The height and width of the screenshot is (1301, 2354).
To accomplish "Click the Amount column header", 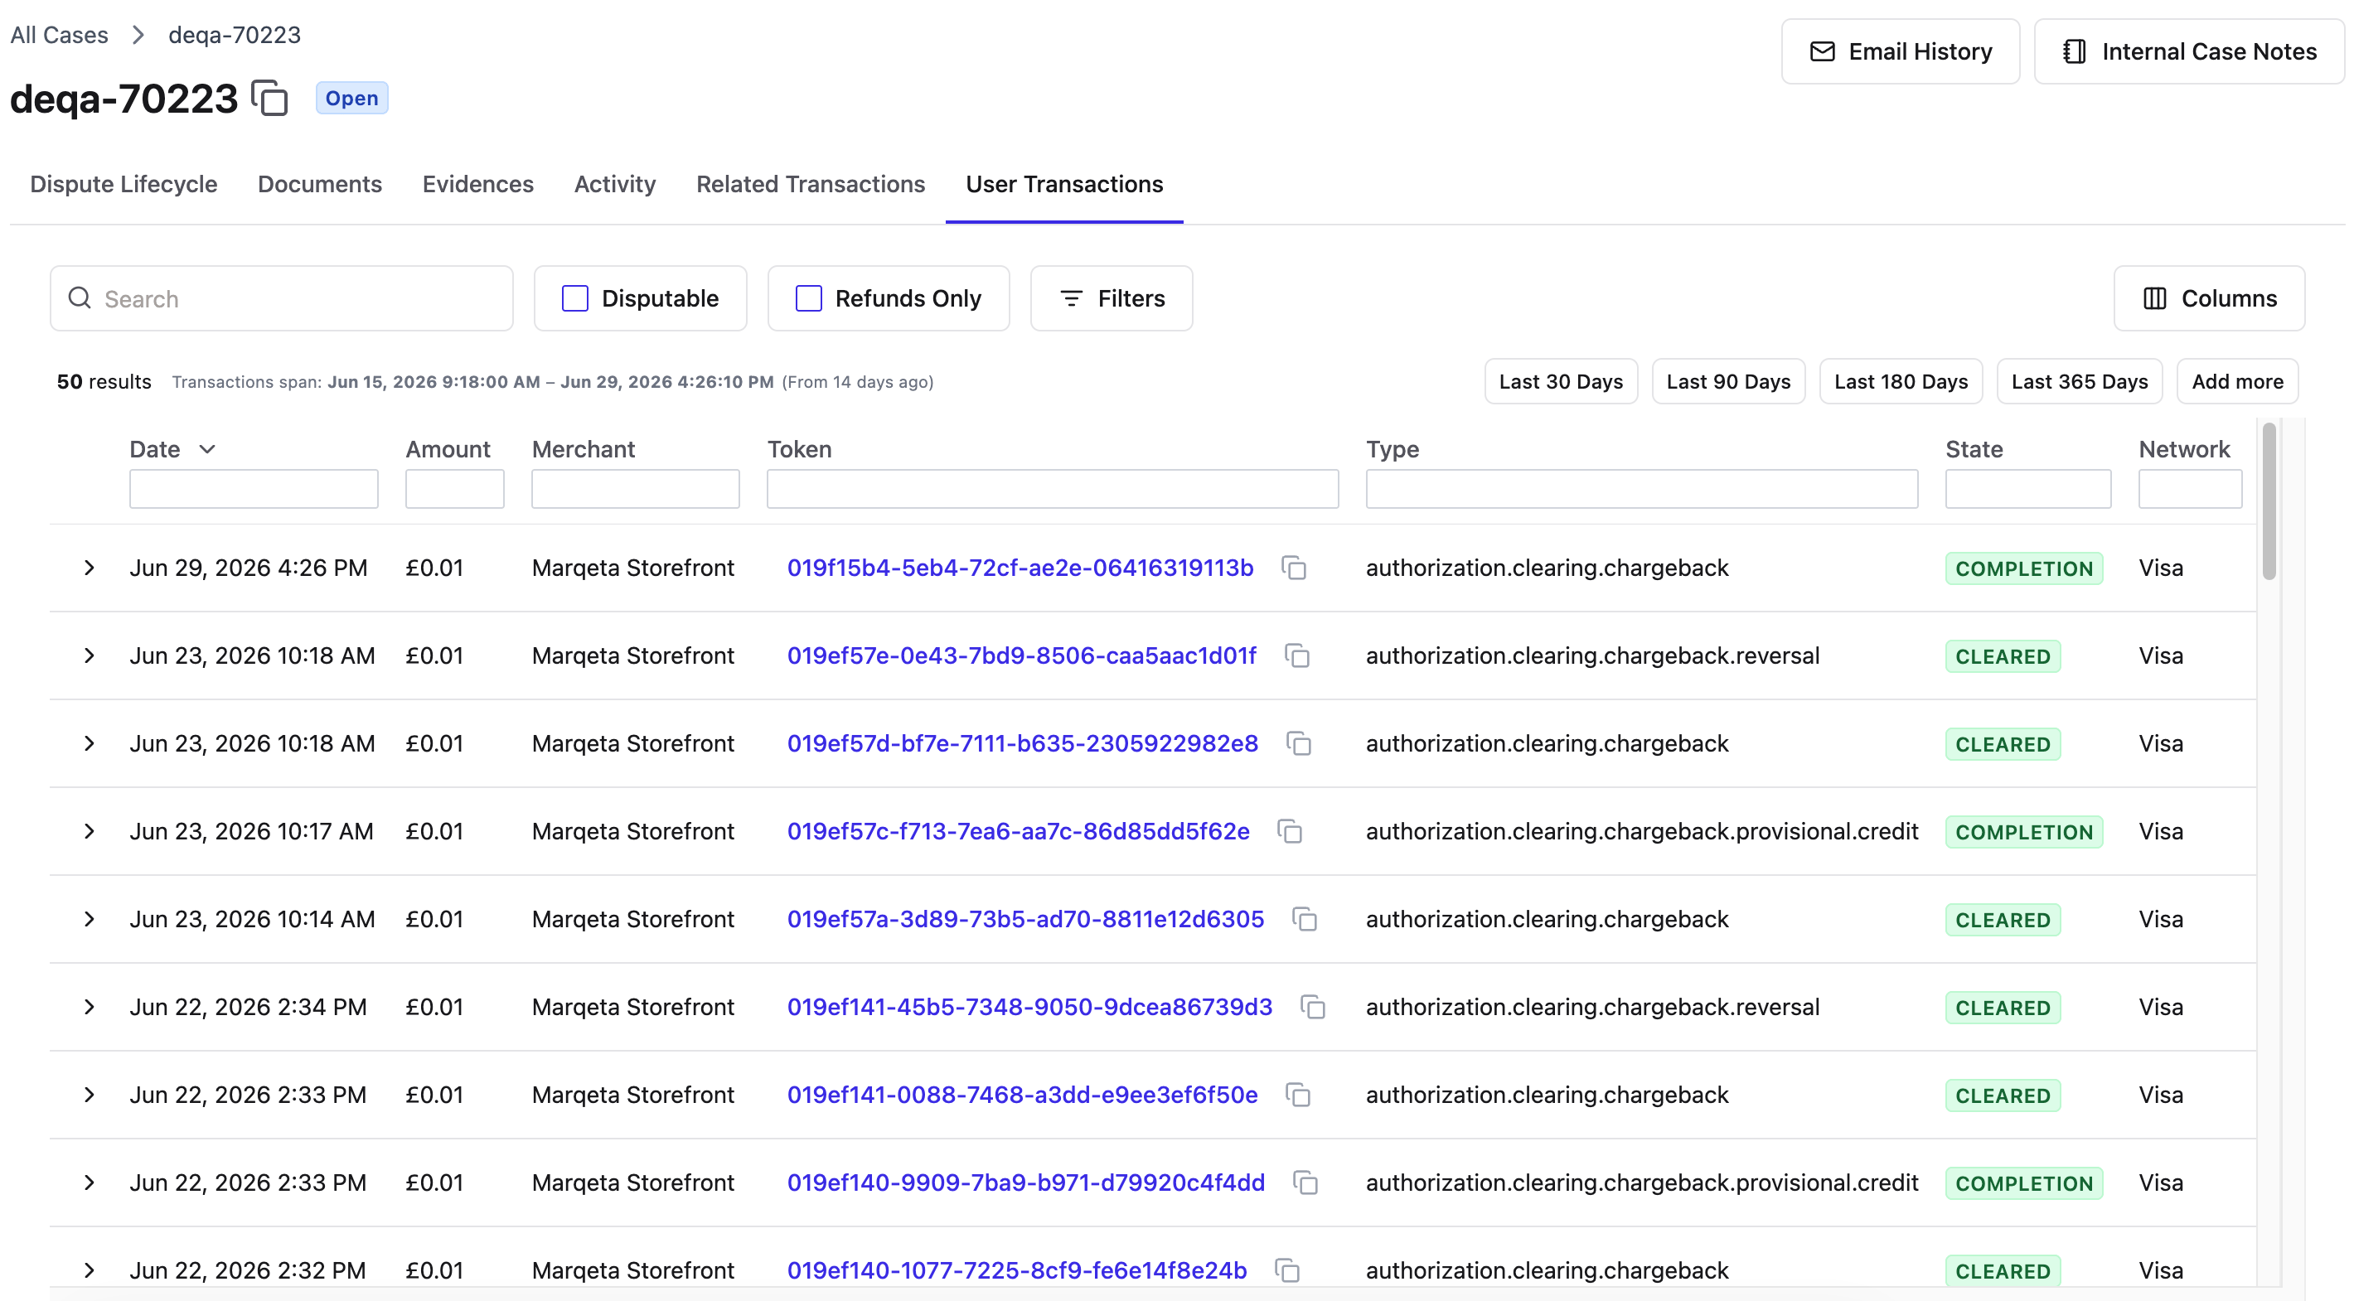I will pyautogui.click(x=448, y=449).
